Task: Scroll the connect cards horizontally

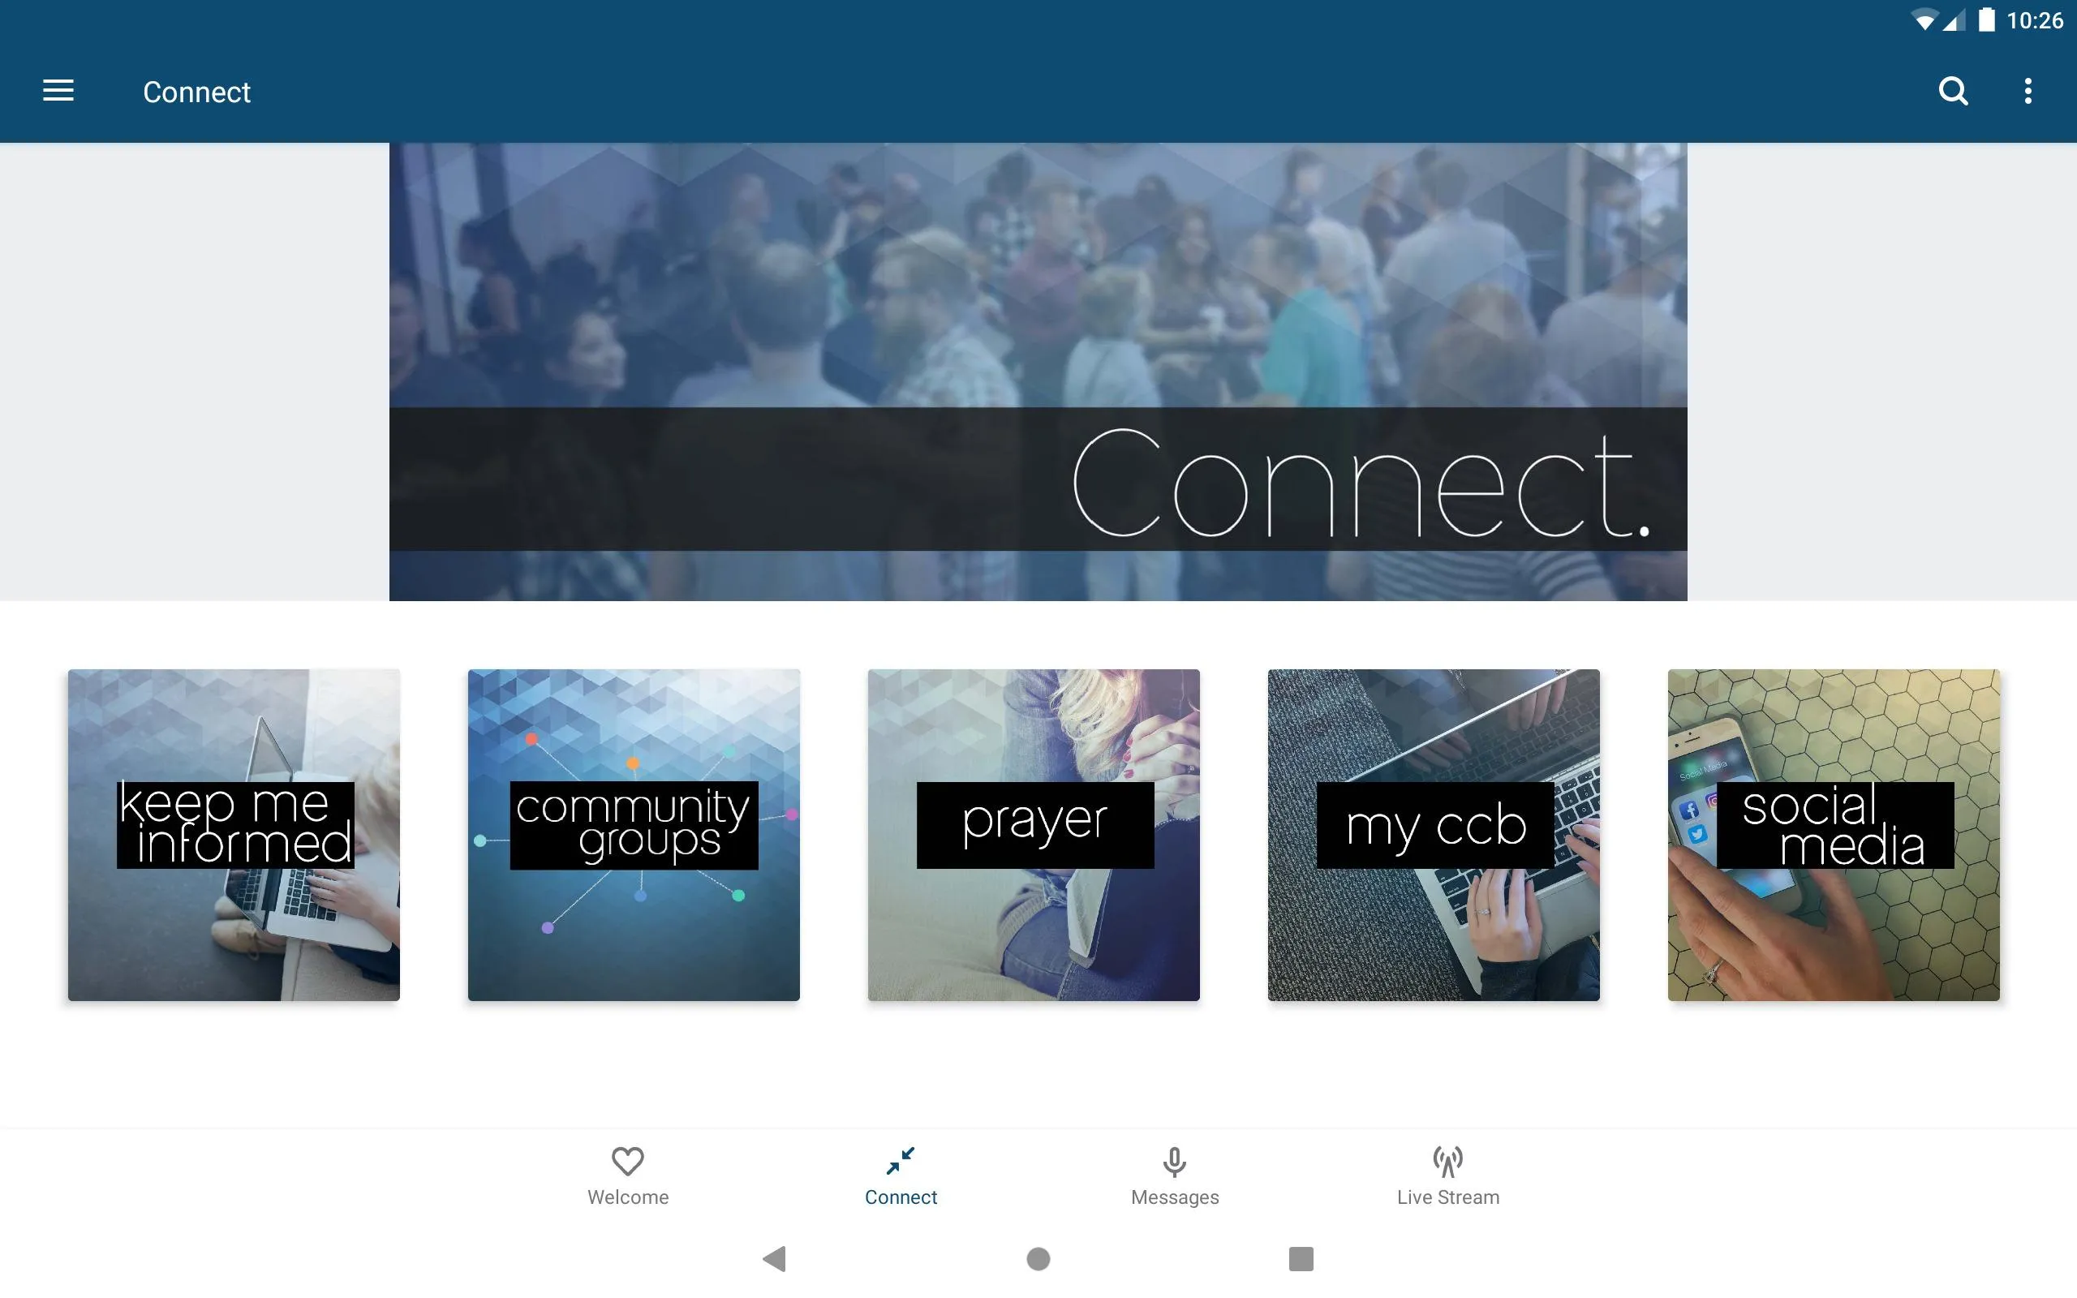Action: pyautogui.click(x=1038, y=835)
